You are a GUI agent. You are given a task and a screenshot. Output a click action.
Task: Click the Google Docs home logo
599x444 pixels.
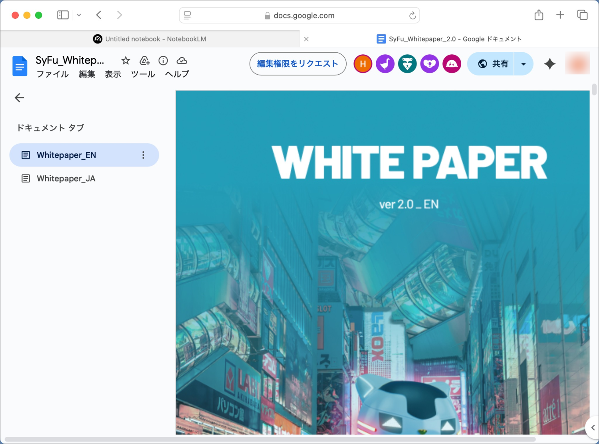(20, 66)
